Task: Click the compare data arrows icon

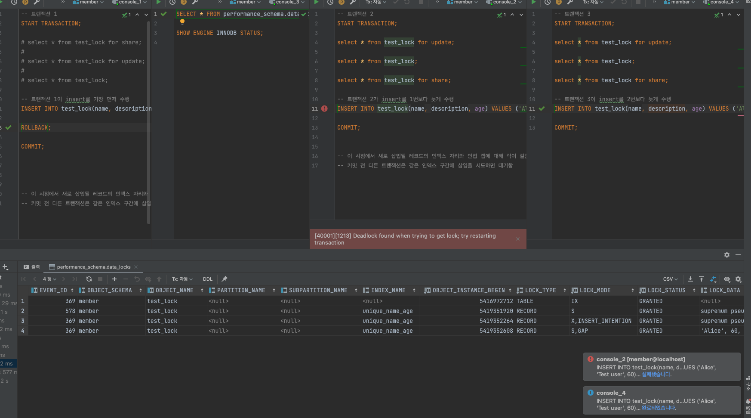Action: pyautogui.click(x=713, y=279)
